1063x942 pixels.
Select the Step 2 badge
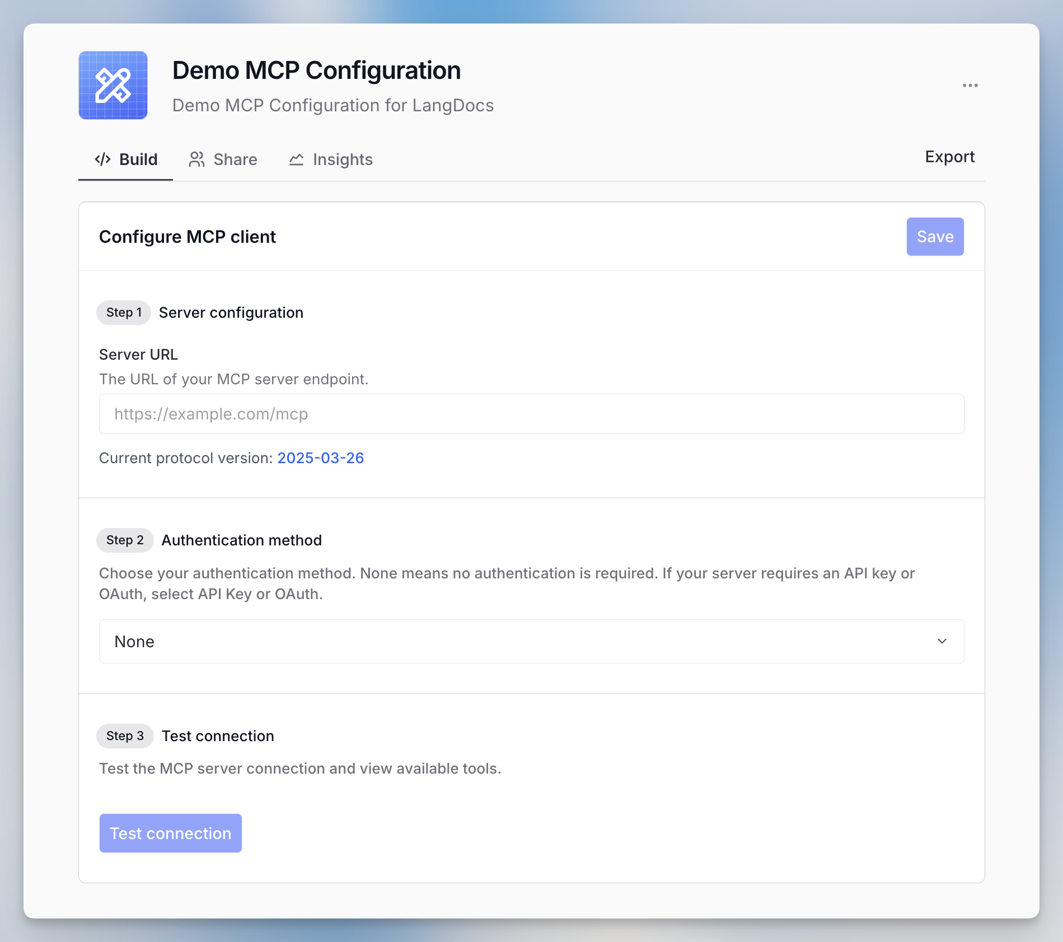(125, 540)
